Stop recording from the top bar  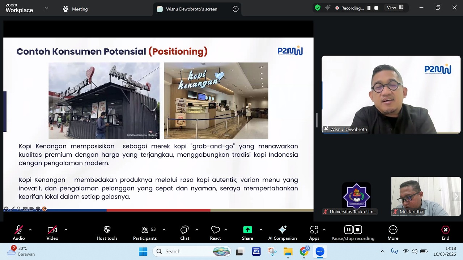tap(376, 8)
